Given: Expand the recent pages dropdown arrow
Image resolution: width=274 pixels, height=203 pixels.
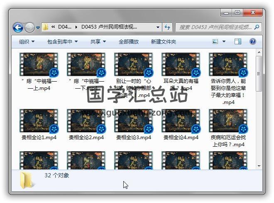Looking at the screenshot, I should [x=38, y=28].
